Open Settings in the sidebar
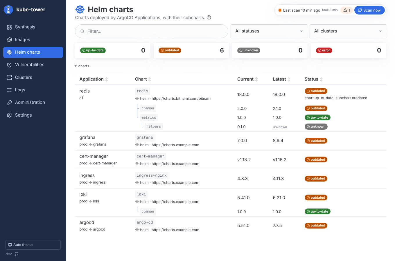This screenshot has width=395, height=261. point(33,115)
